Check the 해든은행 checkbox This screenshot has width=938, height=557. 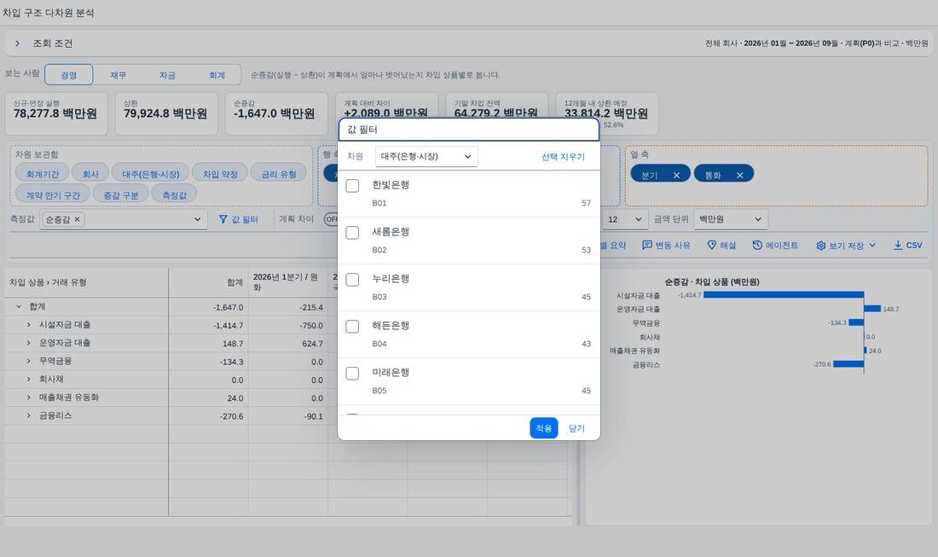tap(352, 326)
